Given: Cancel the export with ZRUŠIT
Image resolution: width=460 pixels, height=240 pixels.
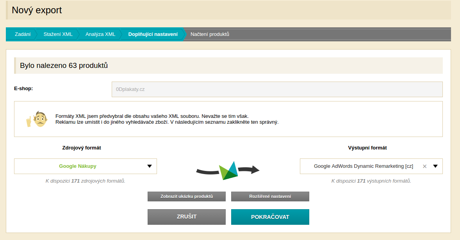Looking at the screenshot, I should [x=186, y=217].
